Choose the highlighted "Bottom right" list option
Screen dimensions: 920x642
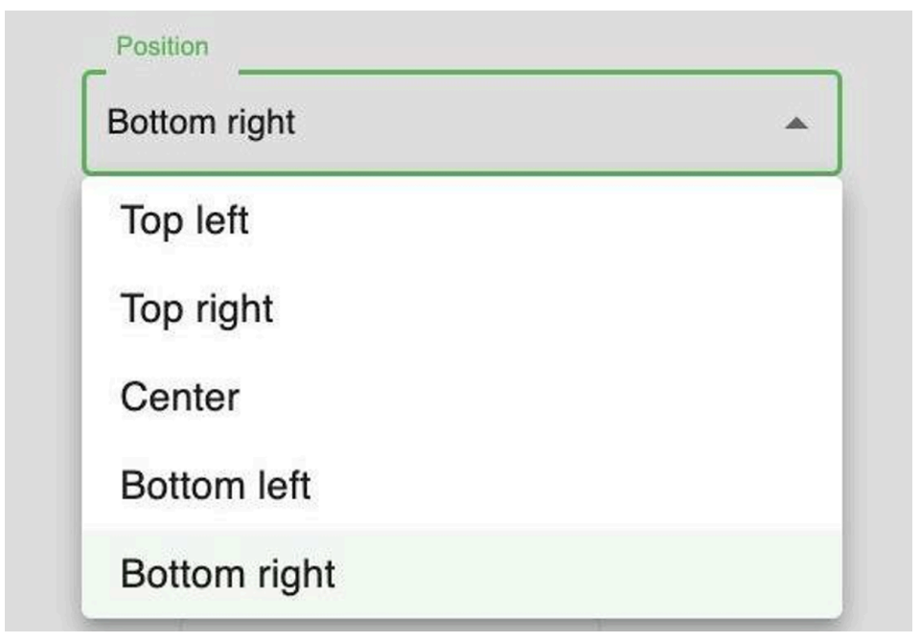[228, 574]
